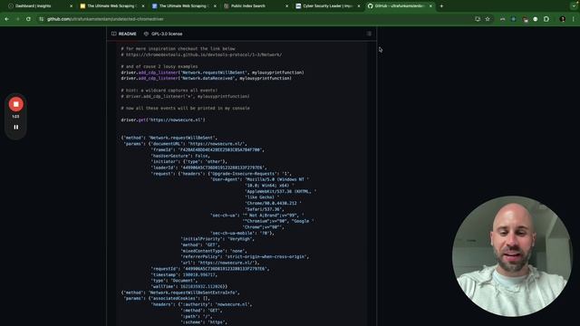Viewport: 580px width, 326px height.
Task: Open the GPL-3.0 license tab
Action: pos(163,34)
